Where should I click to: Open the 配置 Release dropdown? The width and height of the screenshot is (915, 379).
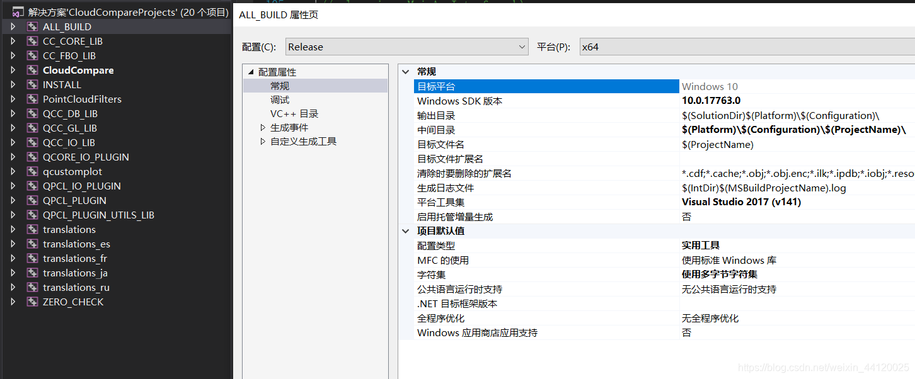(x=407, y=47)
